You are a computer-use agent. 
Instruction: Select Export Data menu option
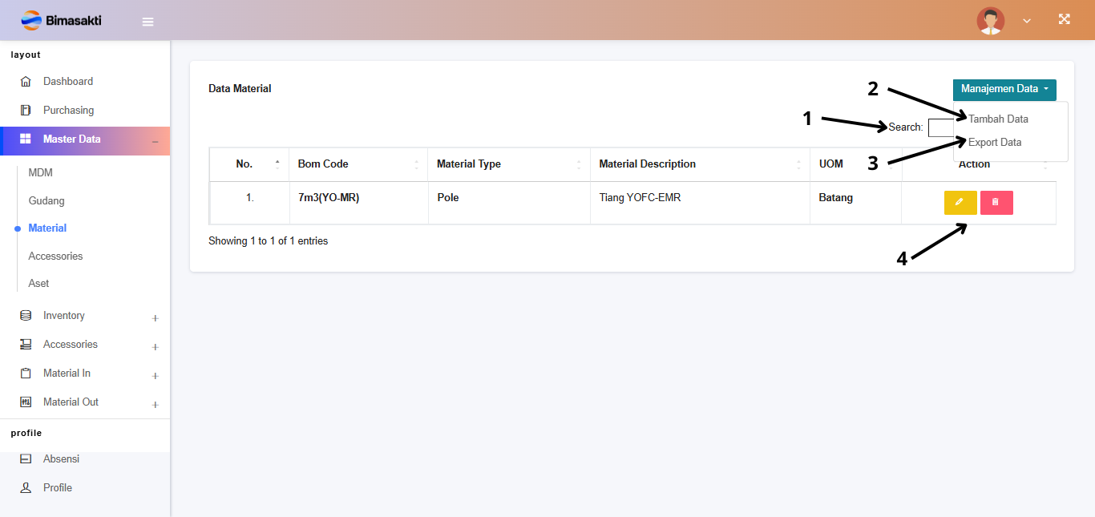[995, 143]
